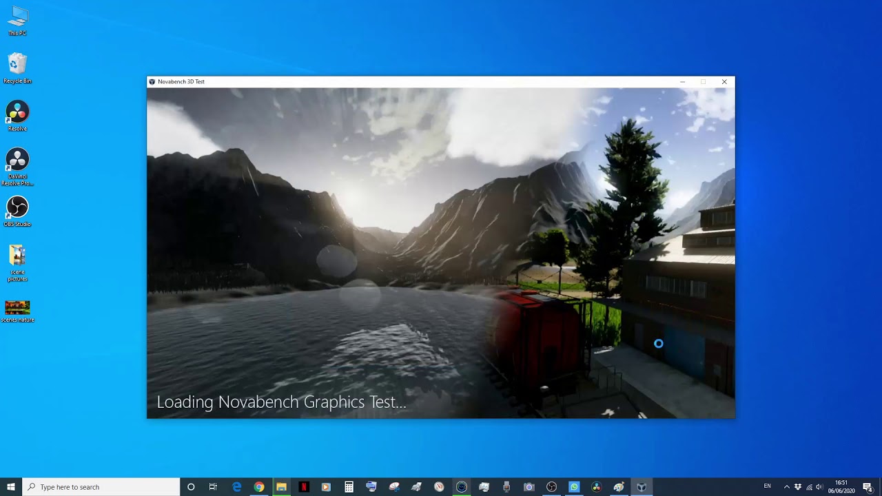Open the Novabench blue ring taskbar icon

[x=462, y=487]
